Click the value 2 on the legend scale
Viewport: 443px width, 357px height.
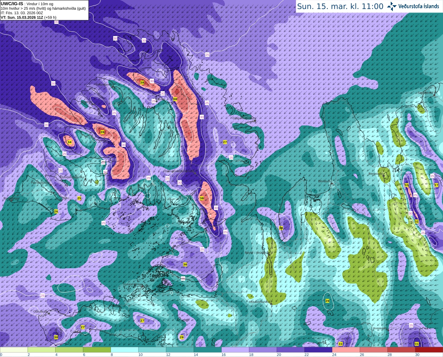28,355
